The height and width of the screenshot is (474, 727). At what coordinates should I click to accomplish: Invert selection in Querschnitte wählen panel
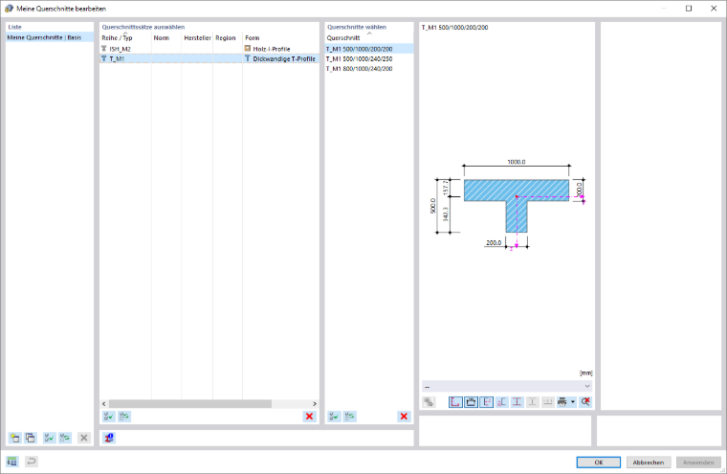[350, 417]
